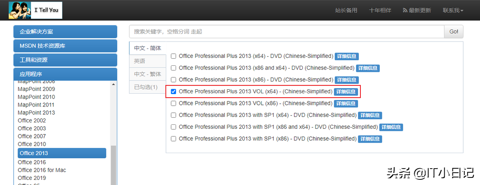Image resolution: width=480 pixels, height=185 pixels.
Task: Click 详细信息 badge for SP1 x64 DVD
Action: click(x=370, y=115)
